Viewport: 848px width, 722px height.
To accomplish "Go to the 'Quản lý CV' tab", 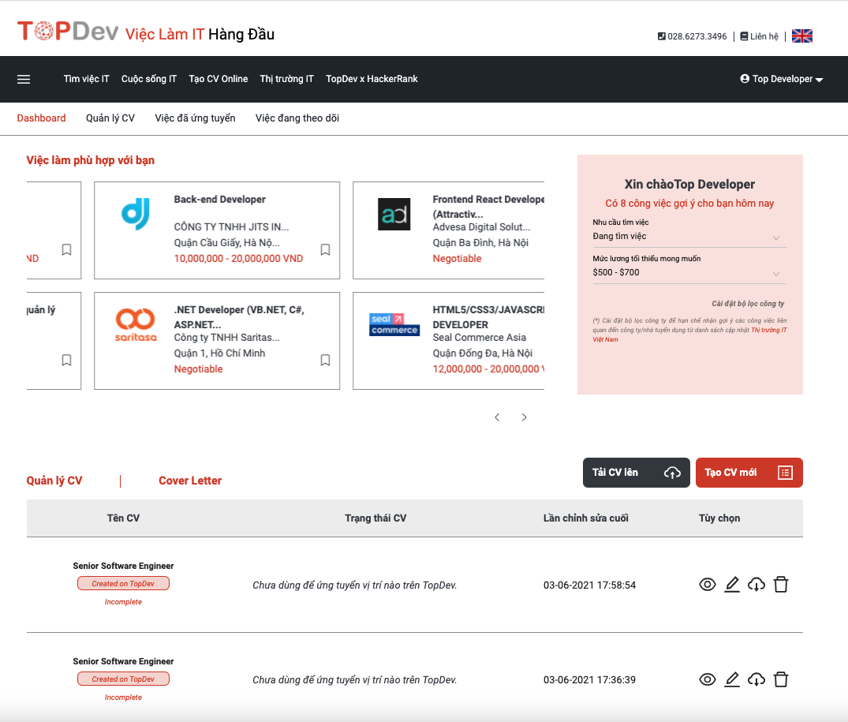I will [x=110, y=118].
